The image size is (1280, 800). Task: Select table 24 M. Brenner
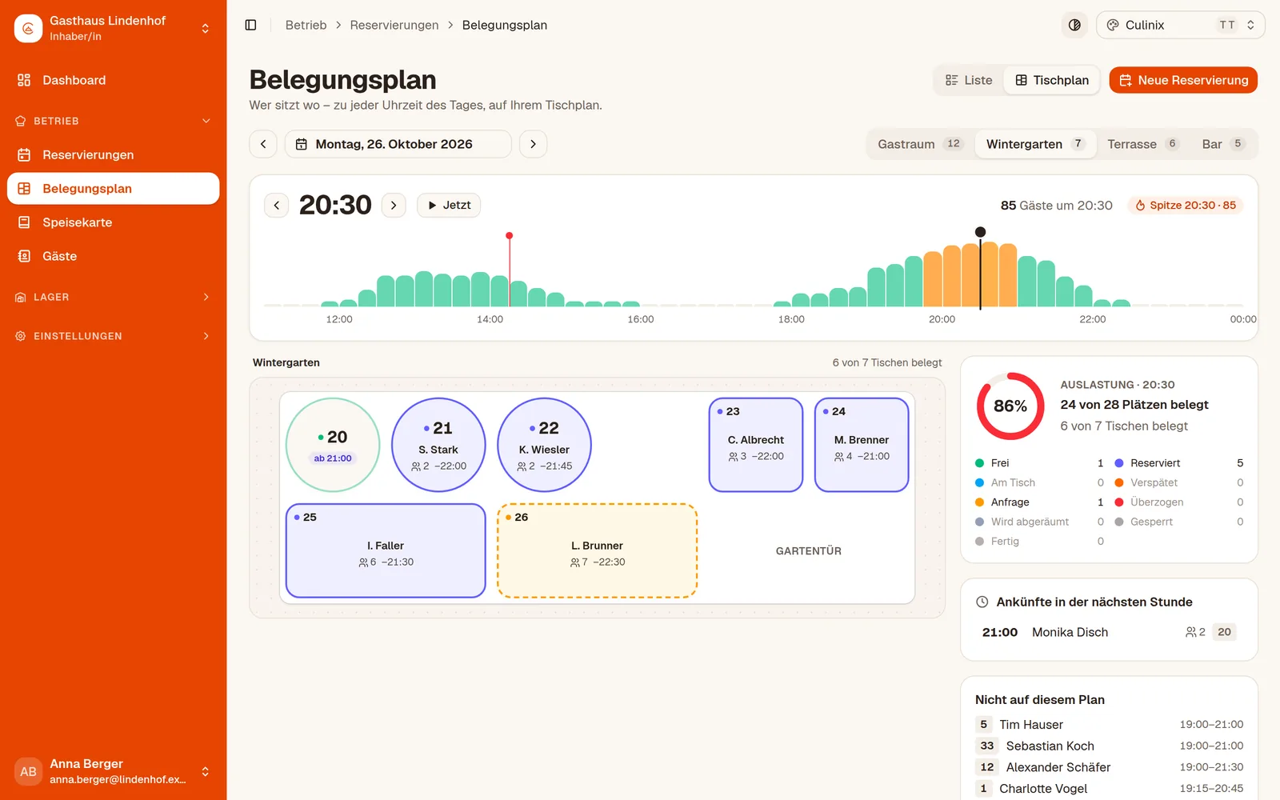pyautogui.click(x=862, y=445)
